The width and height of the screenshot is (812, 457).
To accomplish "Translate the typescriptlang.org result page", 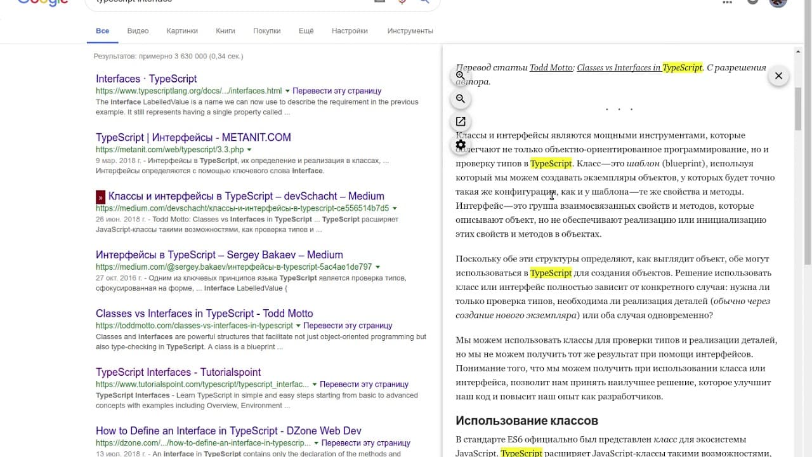I will pos(337,91).
